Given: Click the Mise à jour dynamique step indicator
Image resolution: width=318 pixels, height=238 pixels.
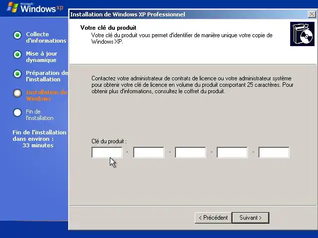Looking at the screenshot, I should [x=17, y=55].
